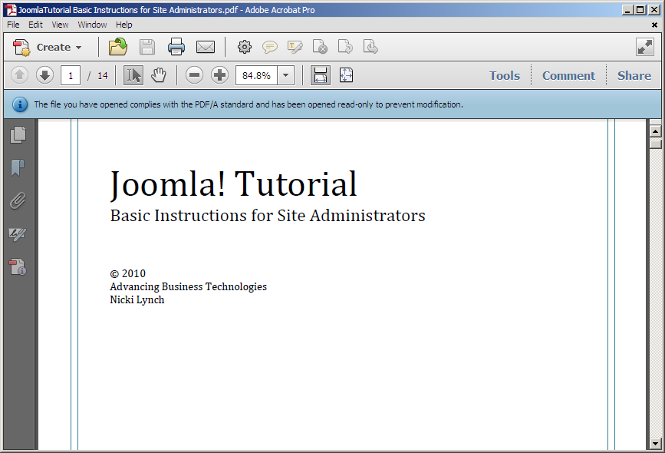
Task: Click the Acrobat title bar icon
Action: coord(11,10)
